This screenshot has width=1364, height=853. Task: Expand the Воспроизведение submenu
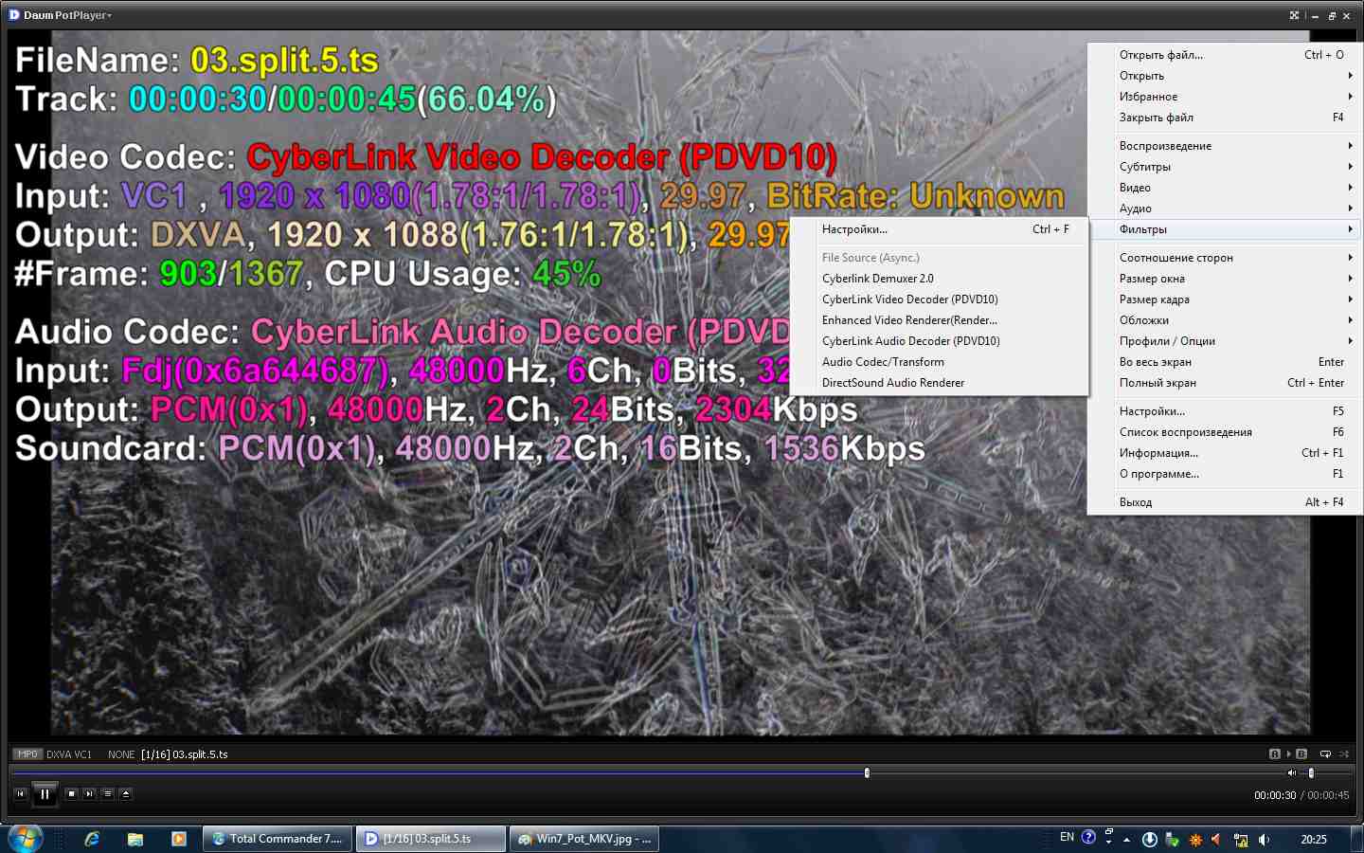(x=1231, y=146)
